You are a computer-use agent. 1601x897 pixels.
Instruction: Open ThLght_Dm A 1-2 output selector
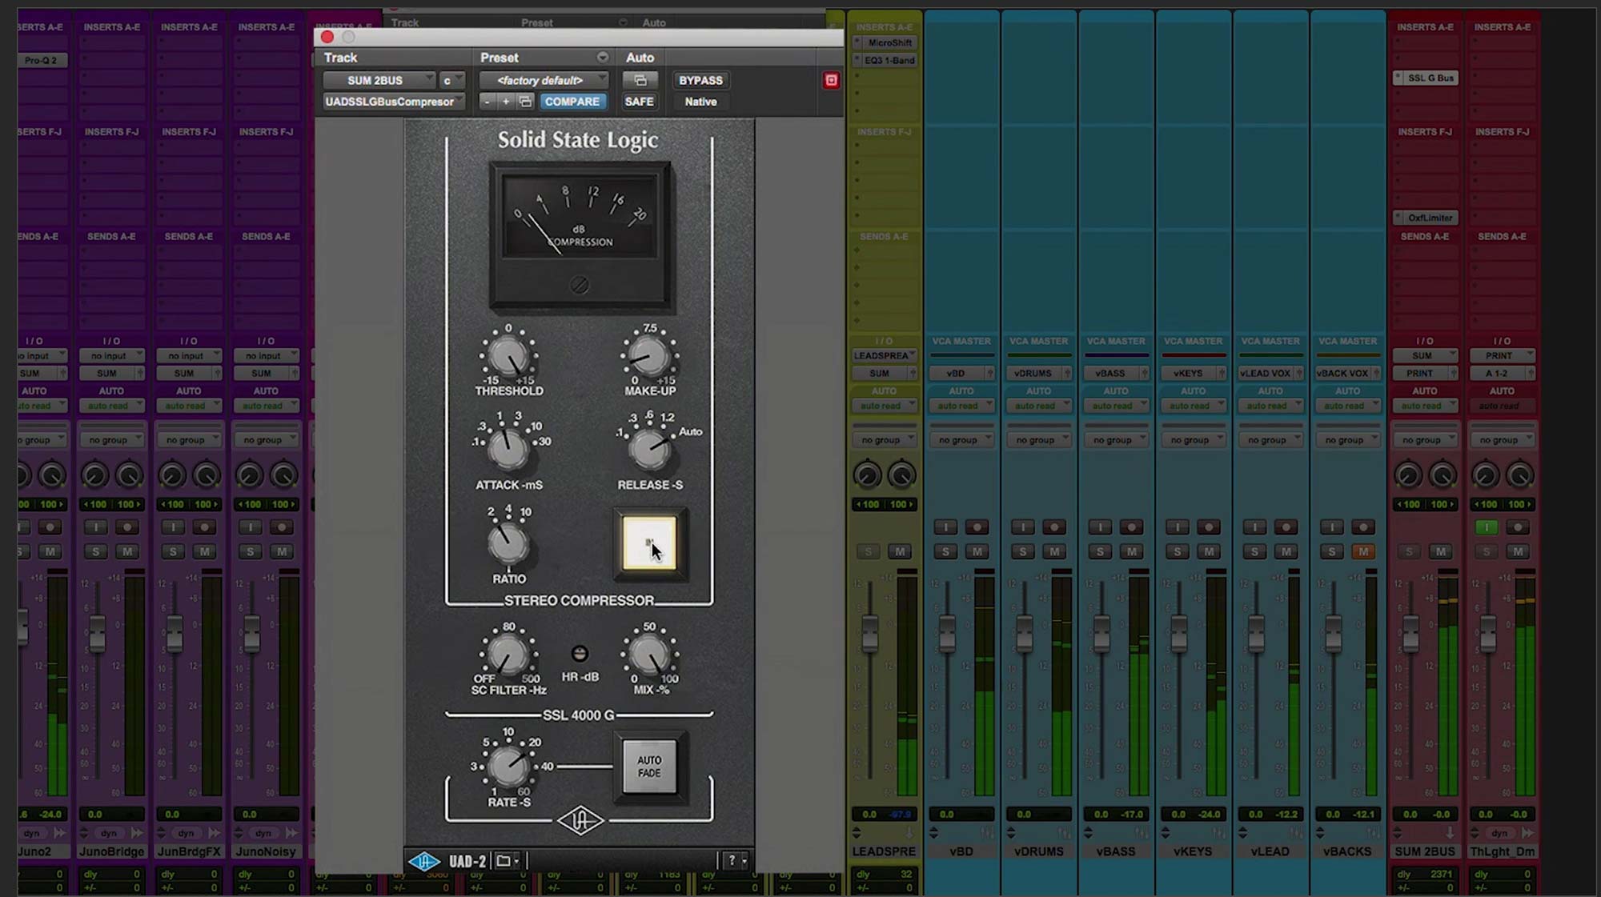(x=1503, y=374)
